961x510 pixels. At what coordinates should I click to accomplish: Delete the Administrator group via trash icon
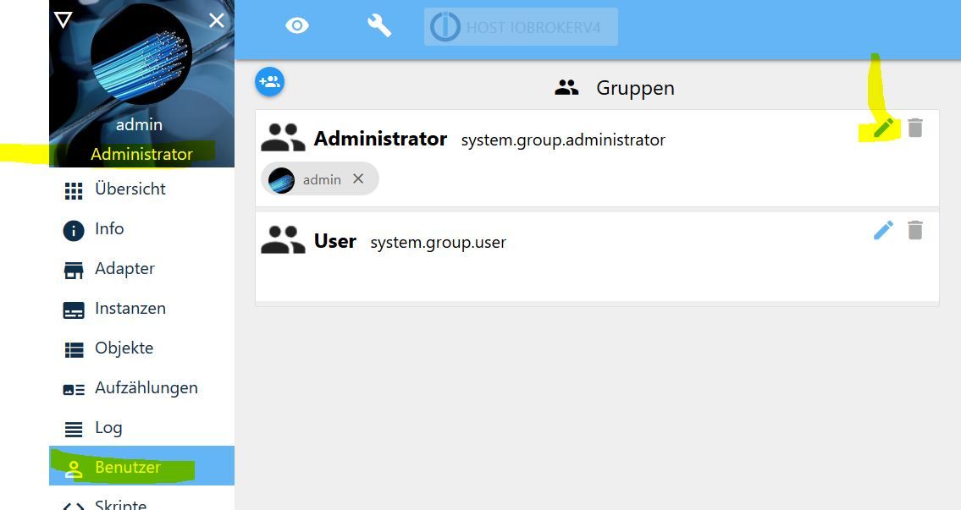point(915,128)
